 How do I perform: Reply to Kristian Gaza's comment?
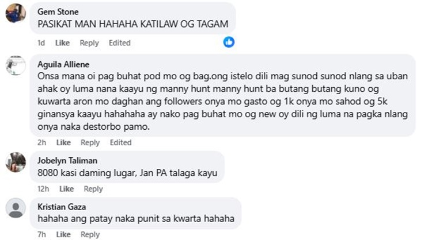click(90, 234)
